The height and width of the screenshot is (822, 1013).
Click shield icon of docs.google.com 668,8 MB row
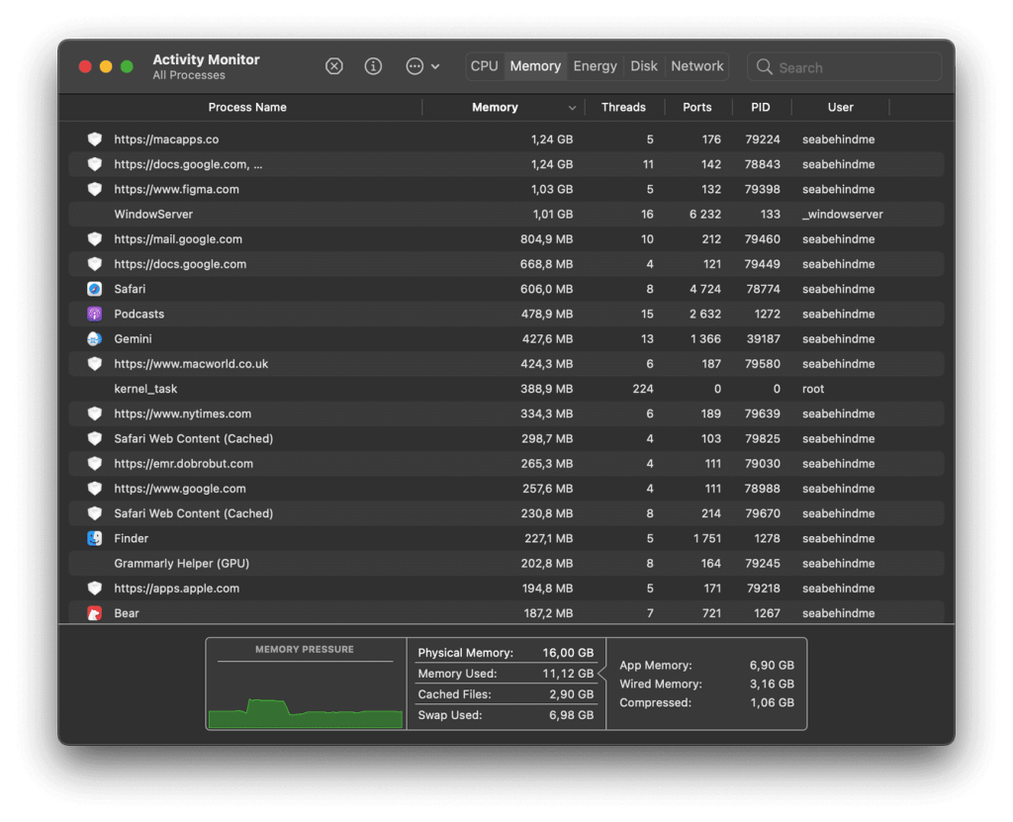[94, 264]
